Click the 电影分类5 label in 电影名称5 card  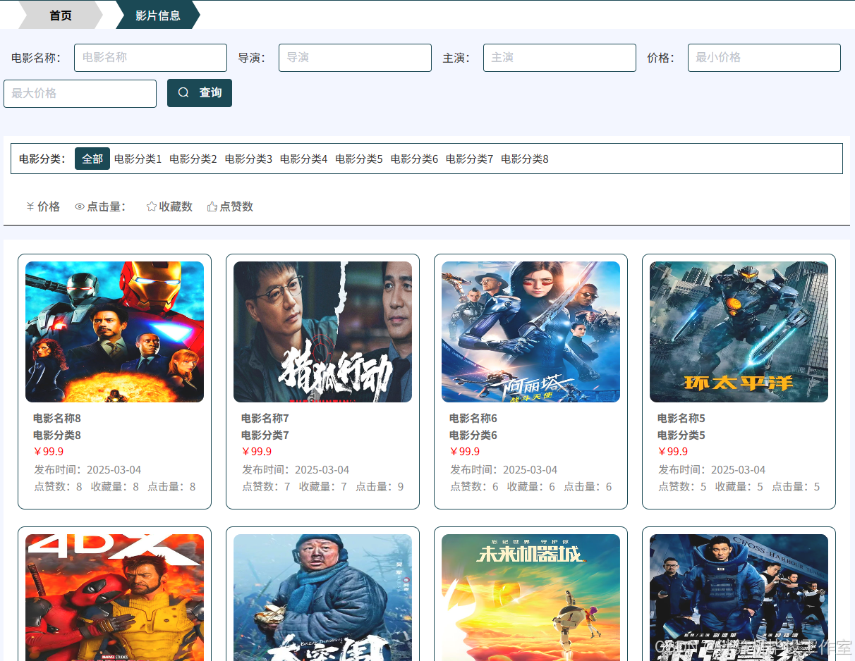(x=681, y=435)
